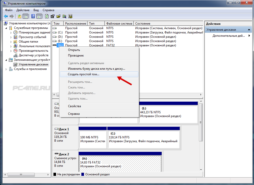Sort volumes by Файловая система column header
254x185 pixels.
pos(119,24)
